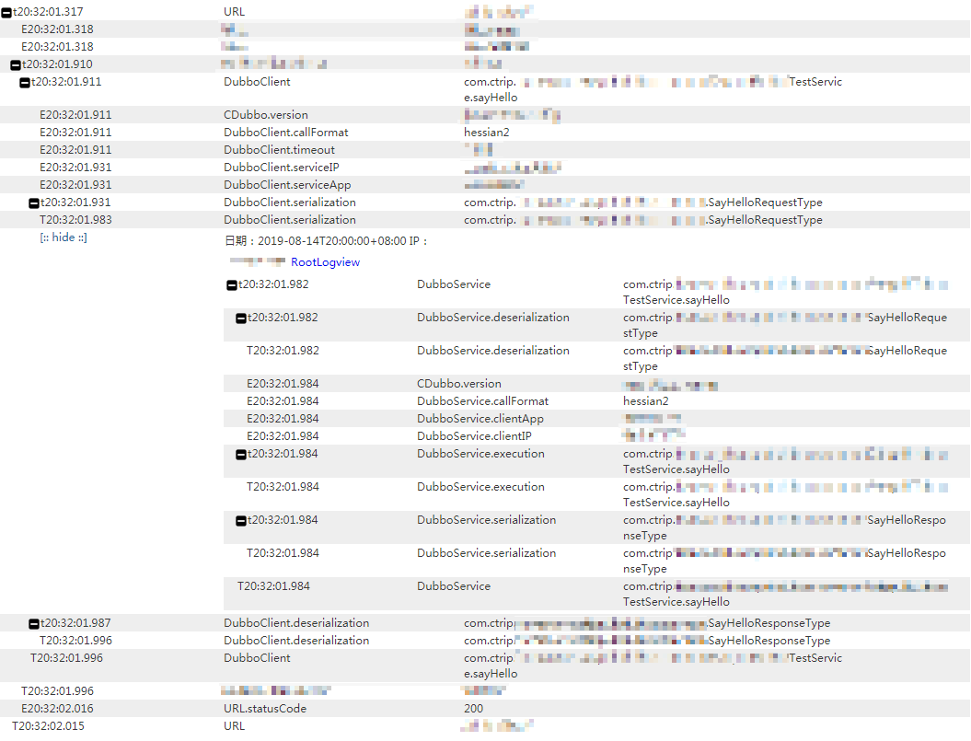Open the RootLogview link
The image size is (971, 741).
(x=325, y=262)
